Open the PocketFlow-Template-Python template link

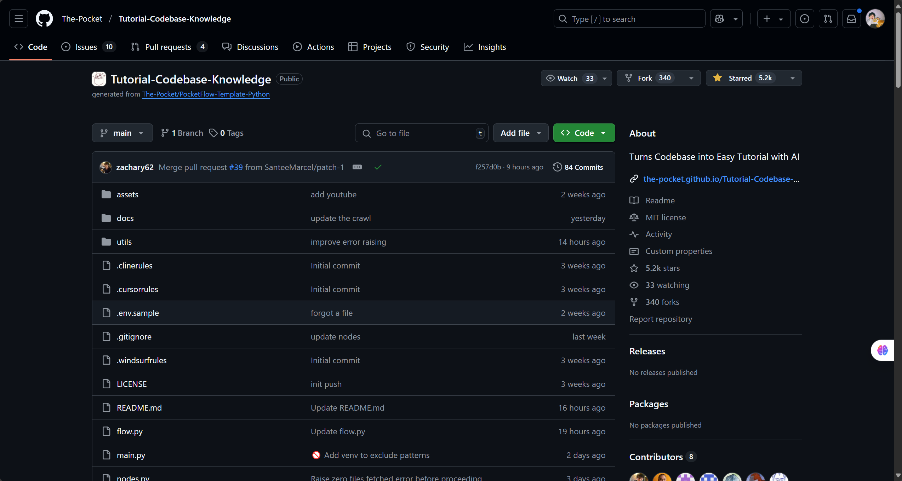pyautogui.click(x=206, y=94)
